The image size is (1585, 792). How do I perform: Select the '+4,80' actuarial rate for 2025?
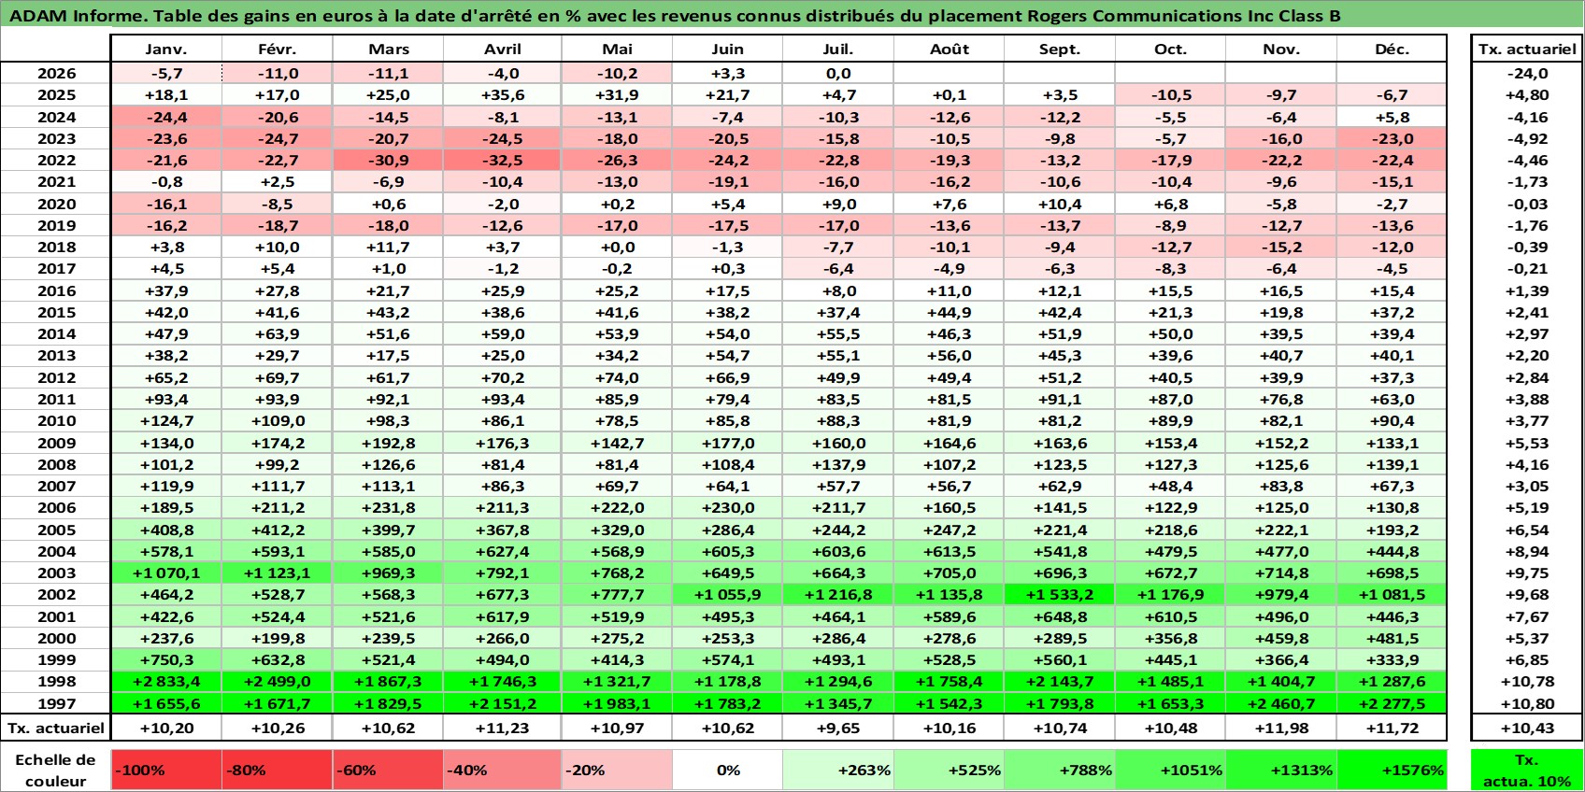click(1527, 95)
